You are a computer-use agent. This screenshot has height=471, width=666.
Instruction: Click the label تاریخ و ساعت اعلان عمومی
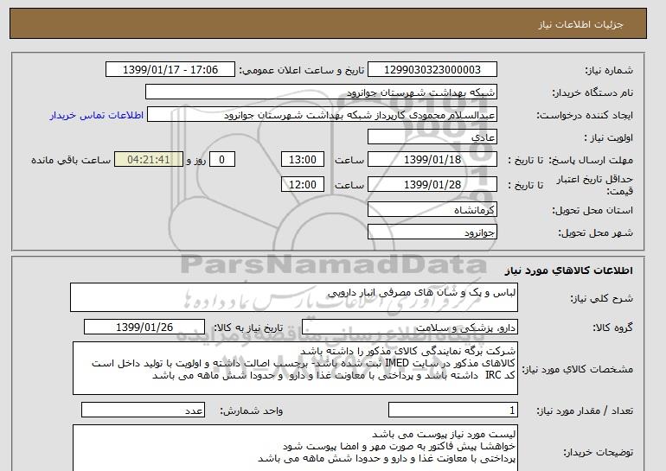pyautogui.click(x=302, y=70)
